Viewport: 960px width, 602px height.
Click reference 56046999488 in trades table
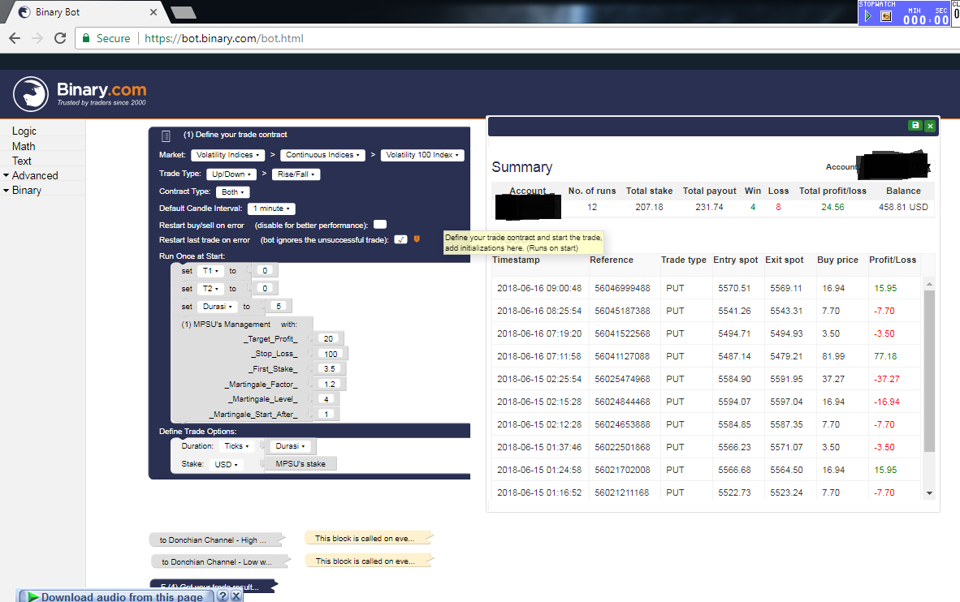pyautogui.click(x=622, y=288)
